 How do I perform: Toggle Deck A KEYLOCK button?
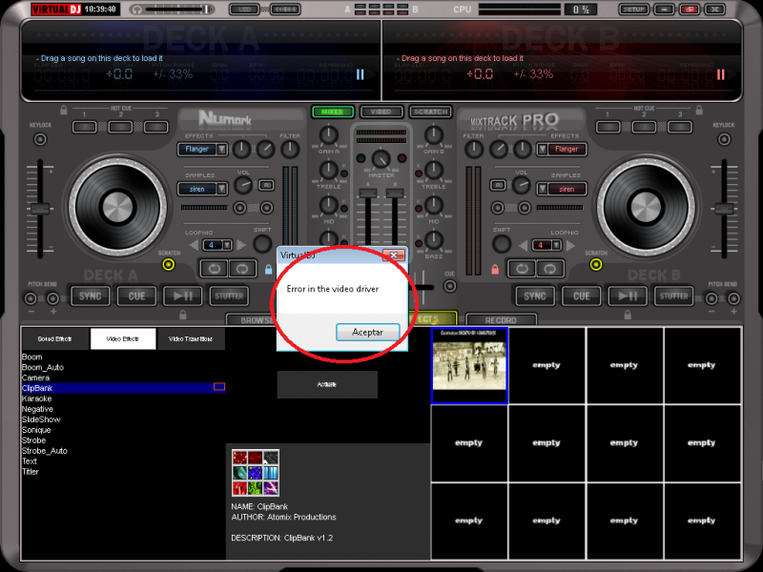coord(40,139)
